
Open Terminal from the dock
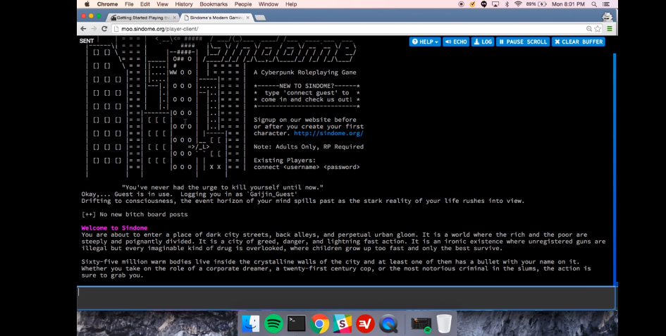point(296,324)
